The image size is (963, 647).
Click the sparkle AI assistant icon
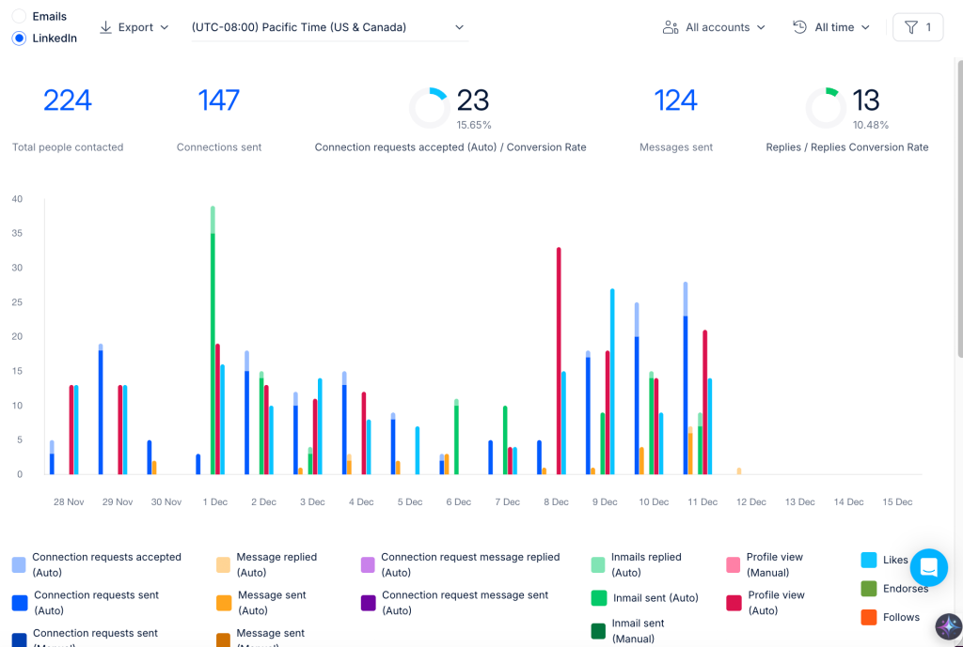click(948, 626)
